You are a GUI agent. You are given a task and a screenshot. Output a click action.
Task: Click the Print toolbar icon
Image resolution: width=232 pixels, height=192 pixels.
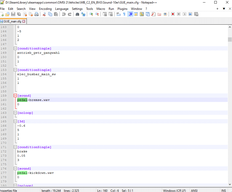[x=36, y=14]
